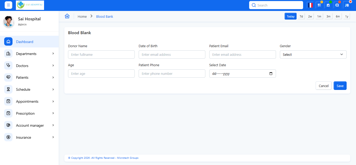
Task: Click the French flag language icon
Action: click(310, 5)
